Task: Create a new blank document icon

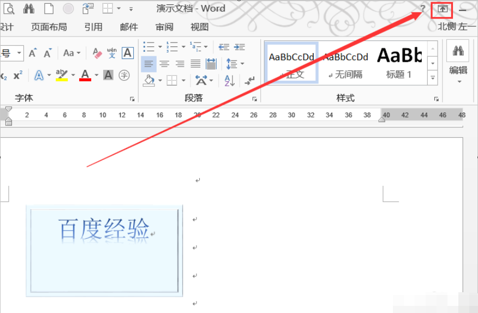Action: tap(49, 9)
